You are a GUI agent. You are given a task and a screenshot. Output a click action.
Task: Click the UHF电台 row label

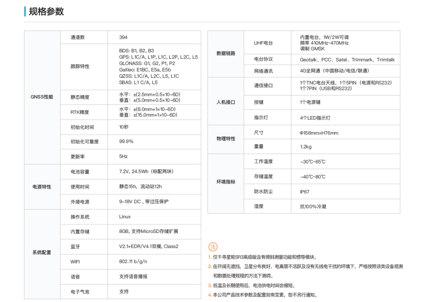point(263,43)
